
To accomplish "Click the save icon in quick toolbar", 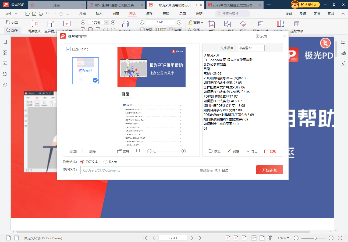I will 34,14.
